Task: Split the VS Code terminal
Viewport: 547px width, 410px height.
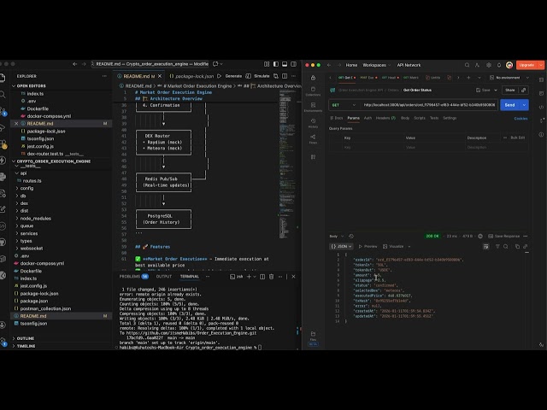Action: pyautogui.click(x=262, y=277)
